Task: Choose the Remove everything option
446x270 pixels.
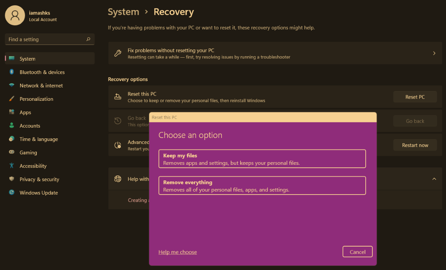Action: [262, 186]
